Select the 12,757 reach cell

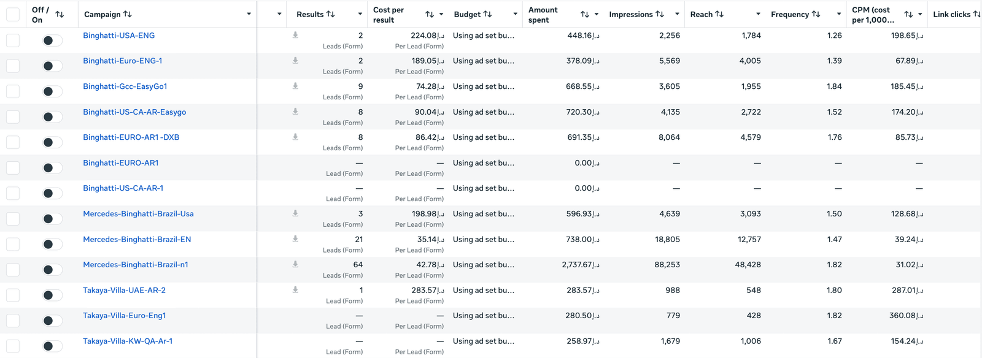click(x=749, y=240)
